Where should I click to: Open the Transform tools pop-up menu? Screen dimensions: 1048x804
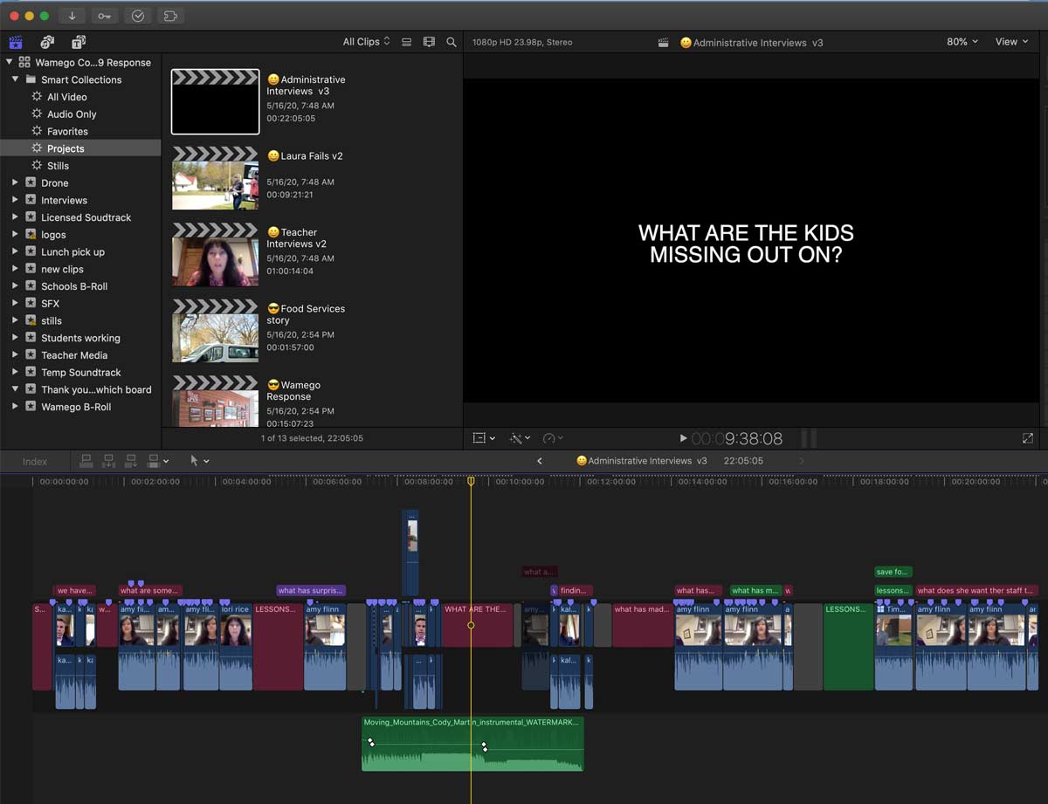point(484,438)
